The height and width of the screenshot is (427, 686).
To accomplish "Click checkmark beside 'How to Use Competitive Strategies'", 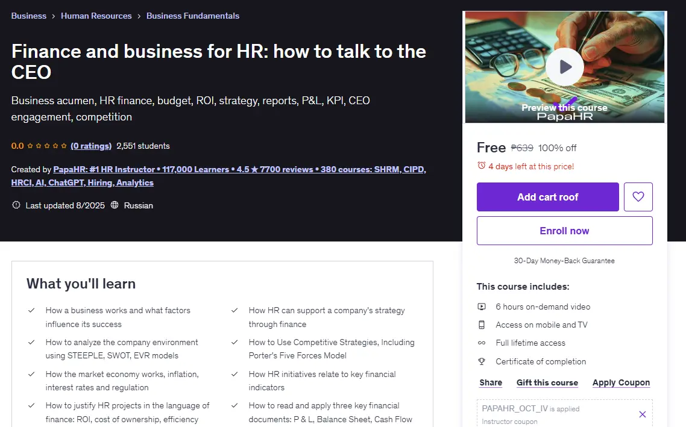I will tap(234, 342).
